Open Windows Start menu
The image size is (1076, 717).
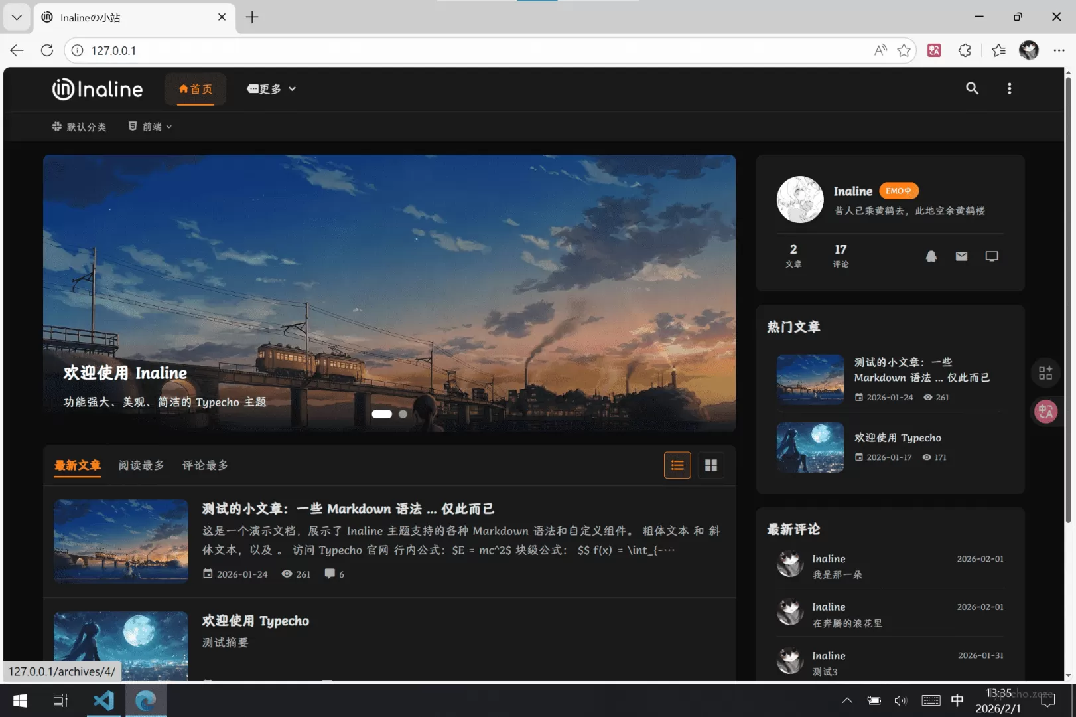[20, 700]
